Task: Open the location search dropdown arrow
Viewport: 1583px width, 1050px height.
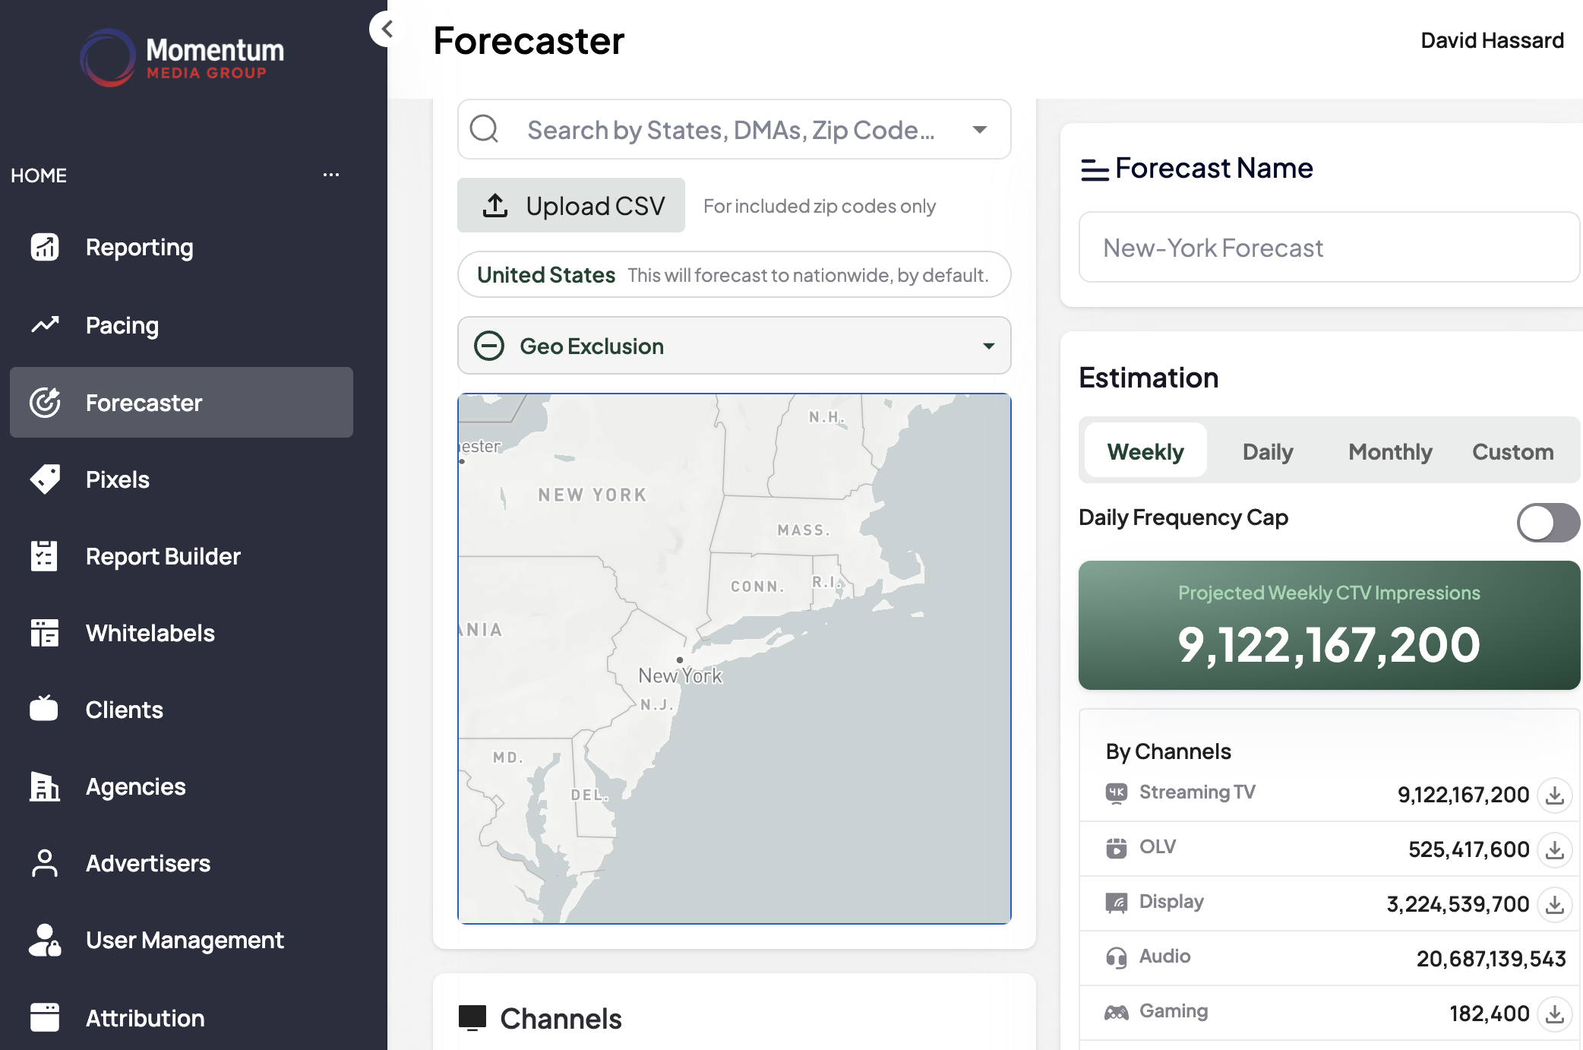Action: pyautogui.click(x=980, y=130)
